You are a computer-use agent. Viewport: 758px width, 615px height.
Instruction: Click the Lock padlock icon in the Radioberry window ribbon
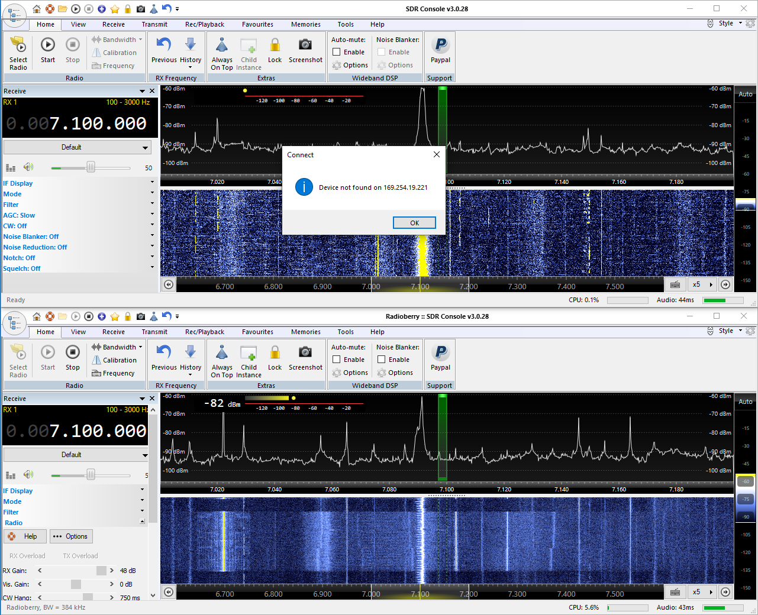275,353
